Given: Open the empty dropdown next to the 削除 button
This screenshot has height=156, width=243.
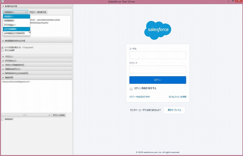Looking at the screenshot, I should pyautogui.click(x=39, y=115).
